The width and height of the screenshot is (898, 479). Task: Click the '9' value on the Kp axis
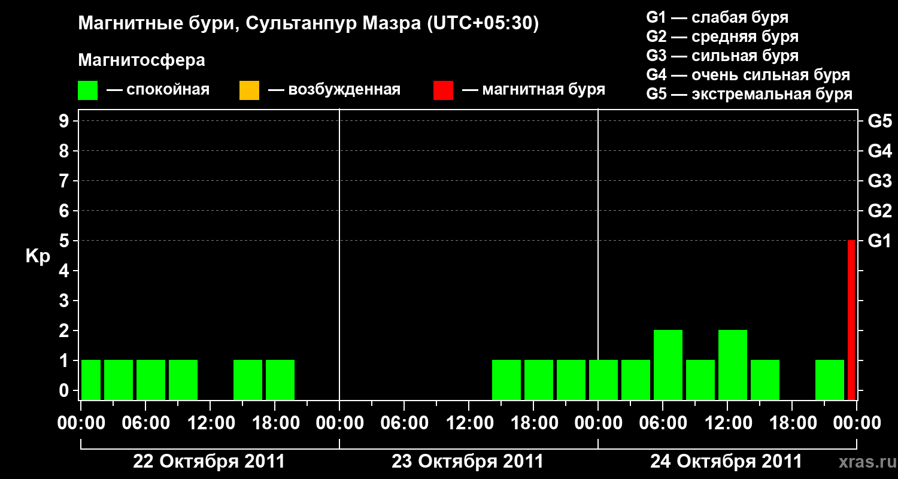tap(65, 122)
